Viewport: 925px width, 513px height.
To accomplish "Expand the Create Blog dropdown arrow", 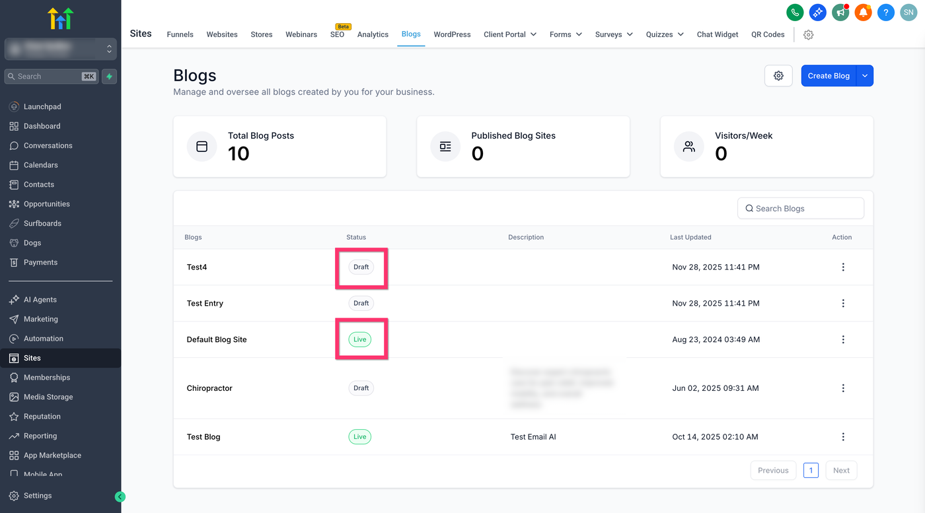I will point(865,76).
